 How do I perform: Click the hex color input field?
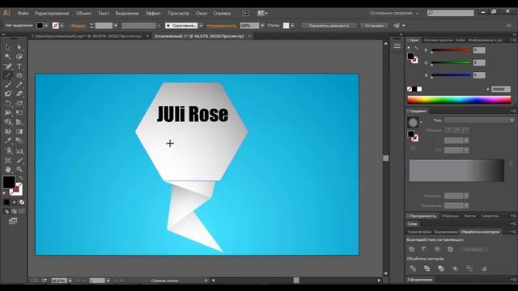[x=501, y=89]
